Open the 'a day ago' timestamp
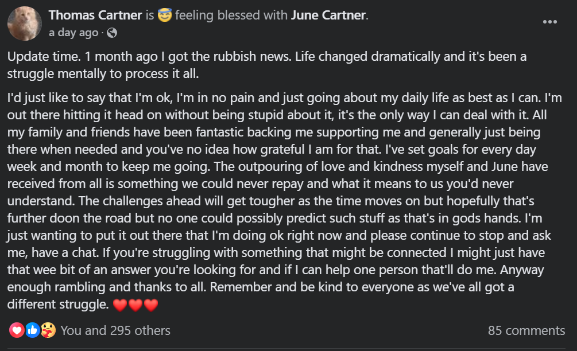The height and width of the screenshot is (351, 577). tap(73, 33)
